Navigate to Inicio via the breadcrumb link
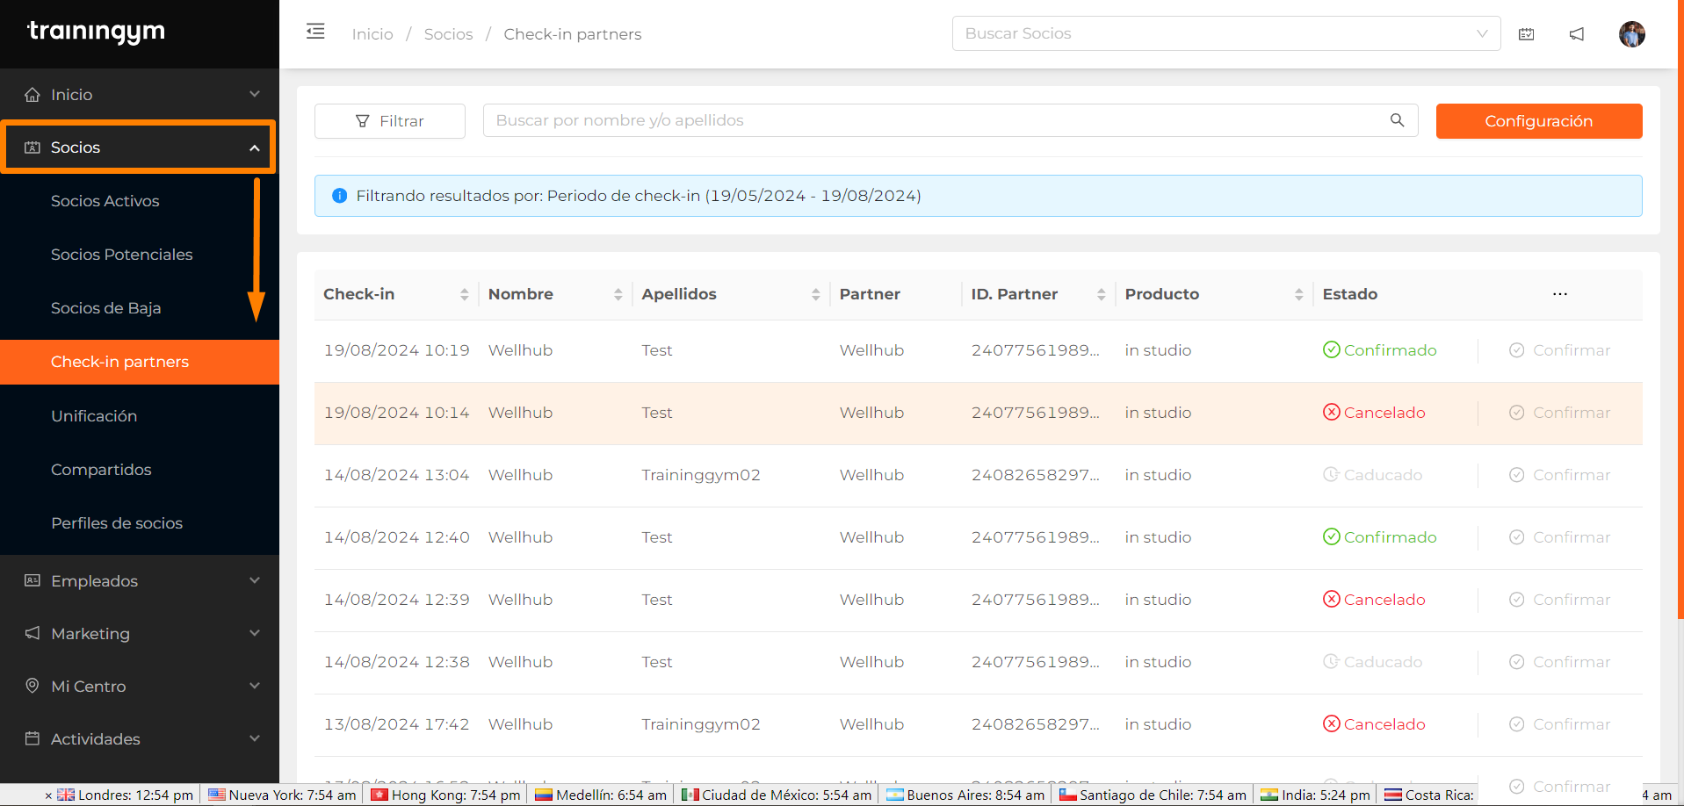This screenshot has height=806, width=1684. (372, 33)
